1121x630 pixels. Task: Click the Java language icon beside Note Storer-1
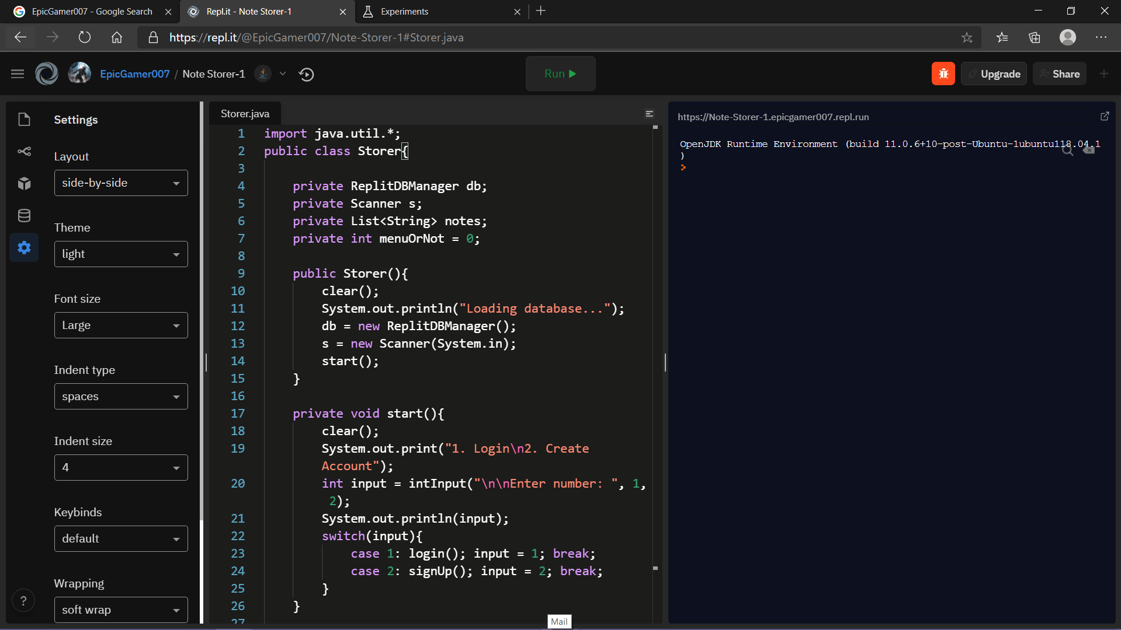263,73
